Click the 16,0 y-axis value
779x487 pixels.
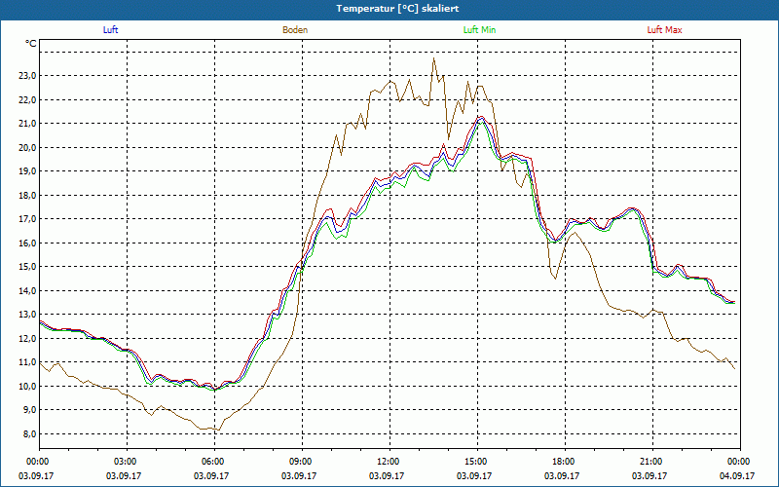click(x=28, y=243)
